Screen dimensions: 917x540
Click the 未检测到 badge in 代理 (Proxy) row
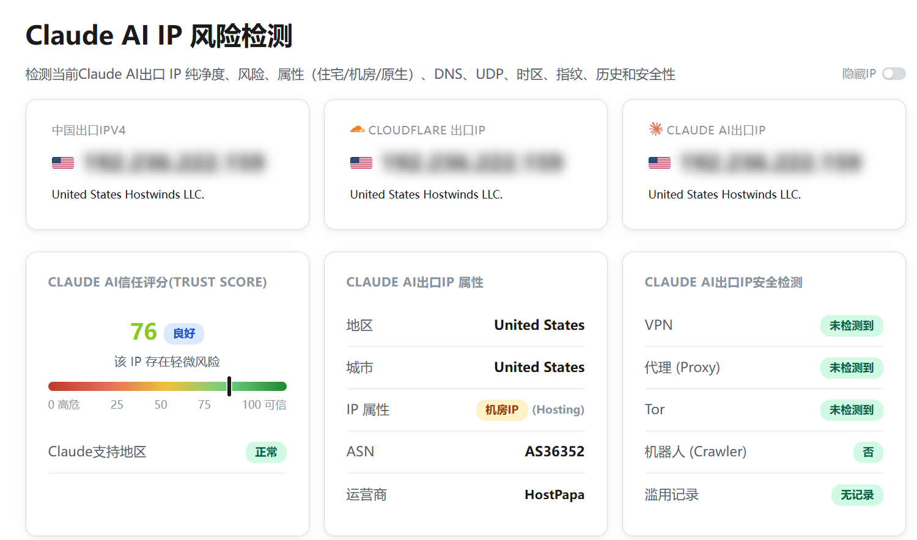[x=852, y=368]
